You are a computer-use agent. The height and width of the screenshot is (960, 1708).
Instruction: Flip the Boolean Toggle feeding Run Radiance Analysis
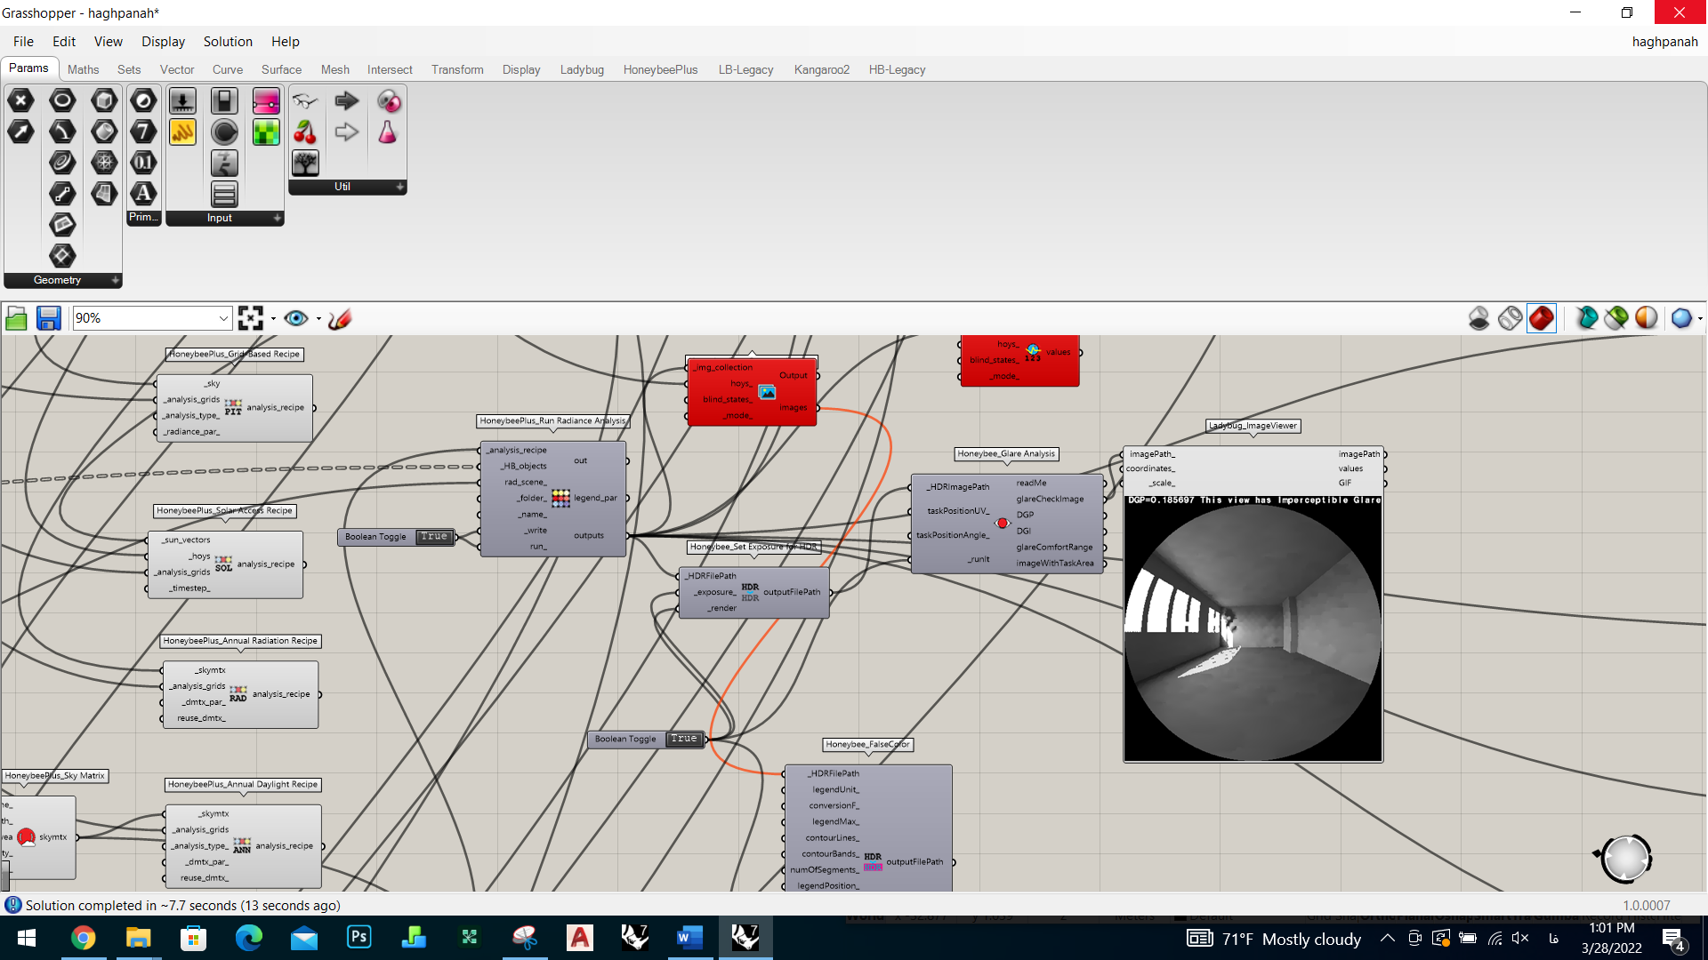point(434,537)
